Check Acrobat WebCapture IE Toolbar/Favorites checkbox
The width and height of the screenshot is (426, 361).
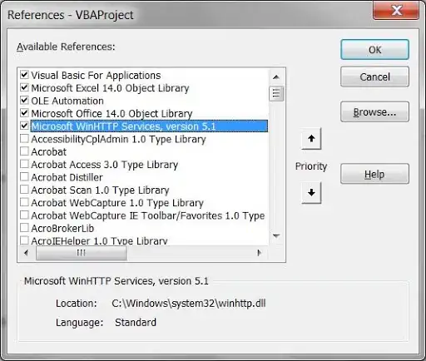pyautogui.click(x=24, y=215)
